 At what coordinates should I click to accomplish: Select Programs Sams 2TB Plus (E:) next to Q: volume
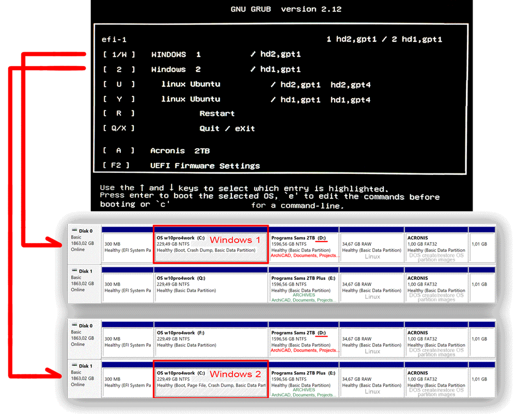[x=304, y=284]
